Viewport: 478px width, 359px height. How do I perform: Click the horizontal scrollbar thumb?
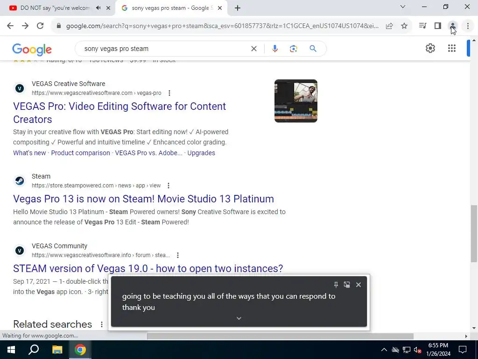pyautogui.click(x=280, y=336)
